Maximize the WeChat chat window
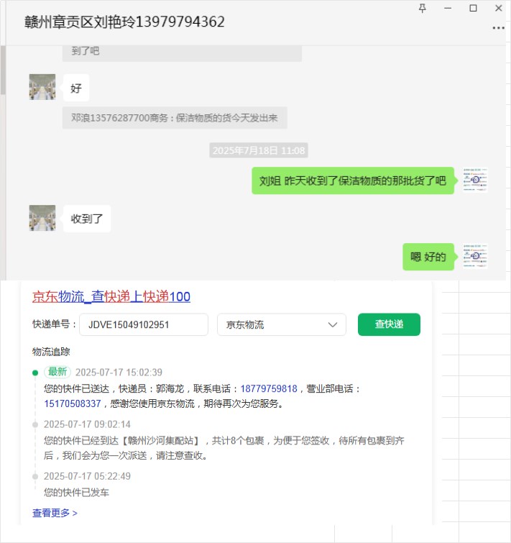 point(473,9)
